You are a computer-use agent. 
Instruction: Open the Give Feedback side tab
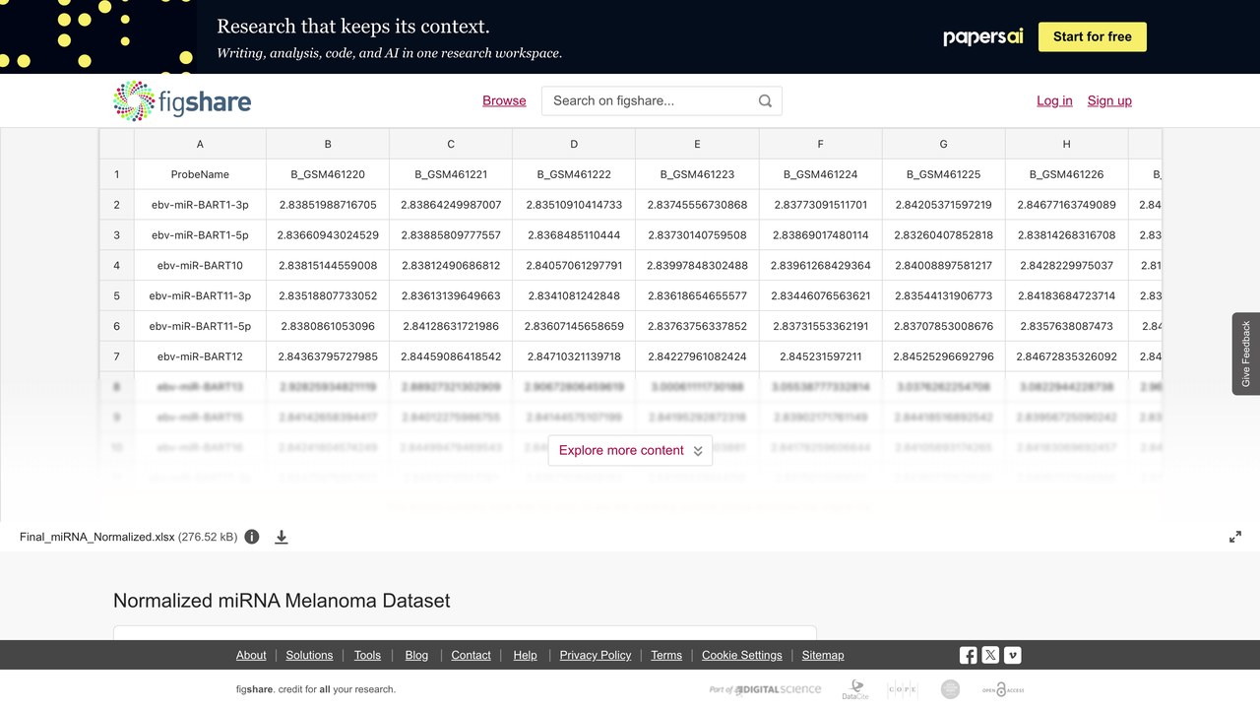pyautogui.click(x=1246, y=354)
